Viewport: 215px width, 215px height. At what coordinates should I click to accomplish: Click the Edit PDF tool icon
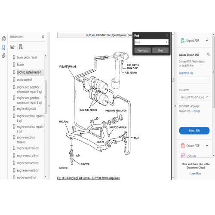pos(183,156)
